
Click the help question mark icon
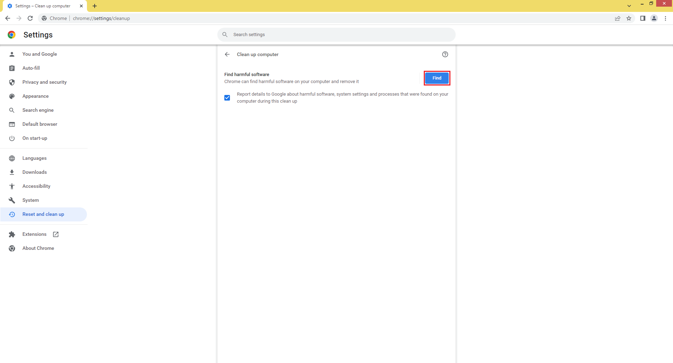(445, 54)
